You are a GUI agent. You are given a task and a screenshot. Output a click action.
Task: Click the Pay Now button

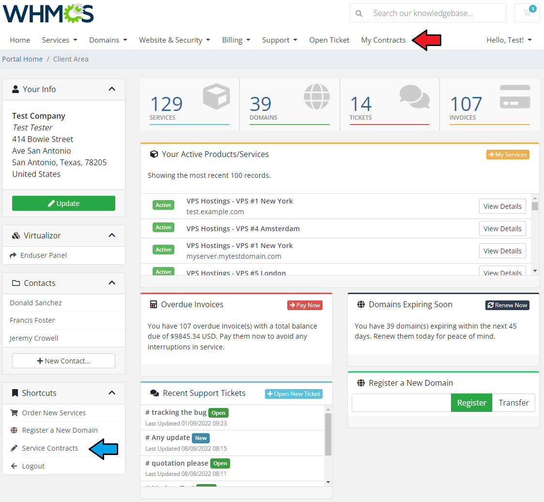(305, 305)
